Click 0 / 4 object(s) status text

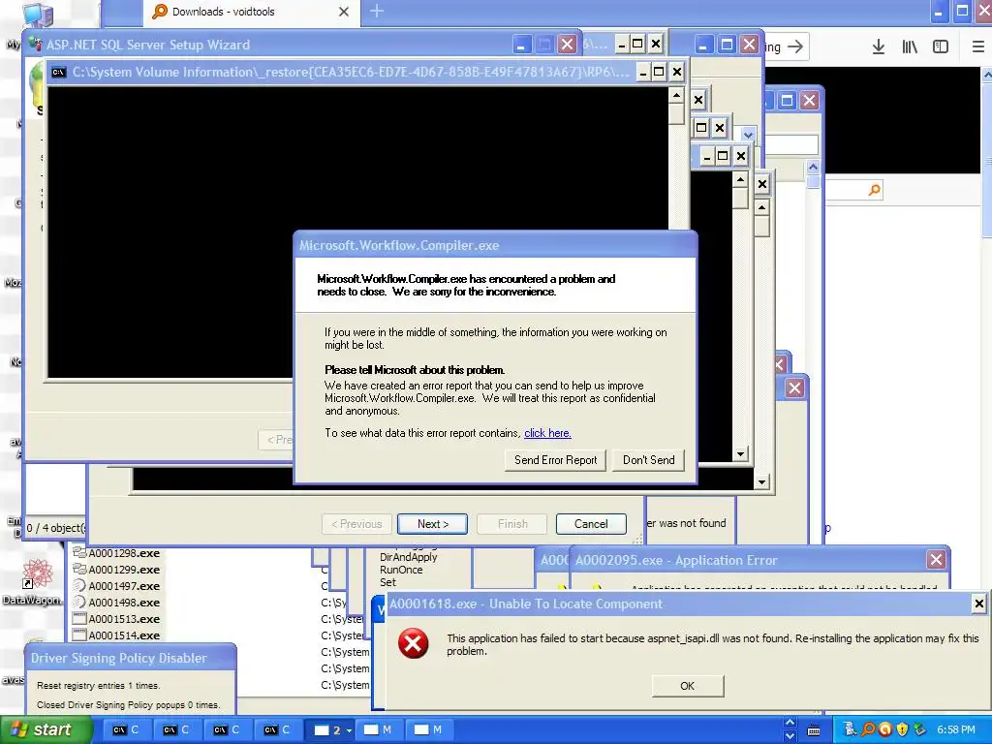tap(54, 528)
